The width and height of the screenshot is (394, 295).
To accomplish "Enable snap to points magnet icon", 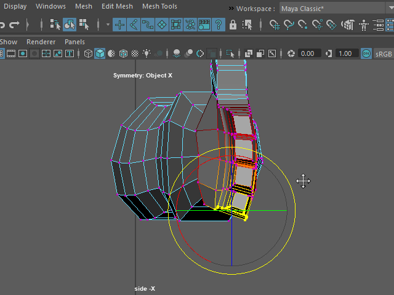I will point(304,25).
